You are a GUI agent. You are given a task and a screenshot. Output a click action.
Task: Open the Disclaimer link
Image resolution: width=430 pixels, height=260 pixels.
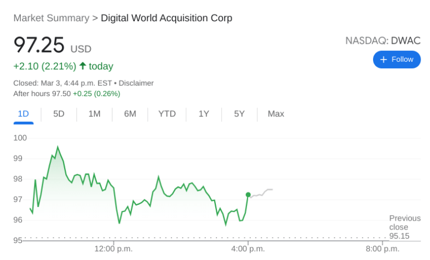tap(136, 83)
